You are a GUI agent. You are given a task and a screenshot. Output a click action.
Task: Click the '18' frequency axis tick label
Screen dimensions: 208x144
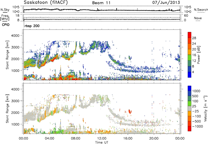click(x=17, y=16)
